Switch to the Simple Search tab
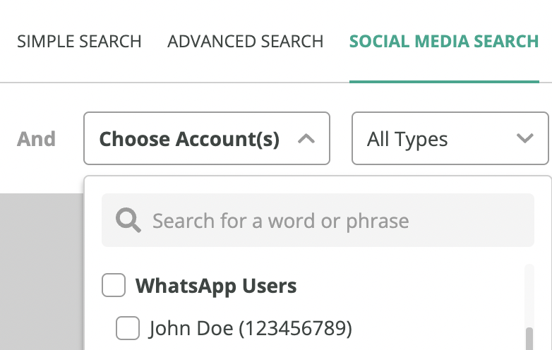This screenshot has width=552, height=350. tap(79, 42)
